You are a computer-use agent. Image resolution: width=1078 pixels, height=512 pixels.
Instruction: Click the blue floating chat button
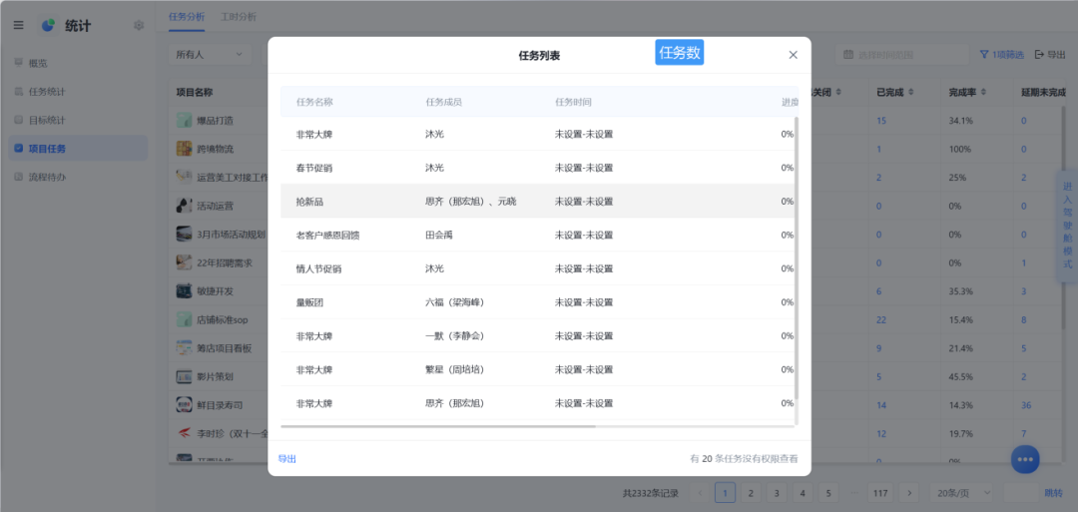pyautogui.click(x=1025, y=459)
